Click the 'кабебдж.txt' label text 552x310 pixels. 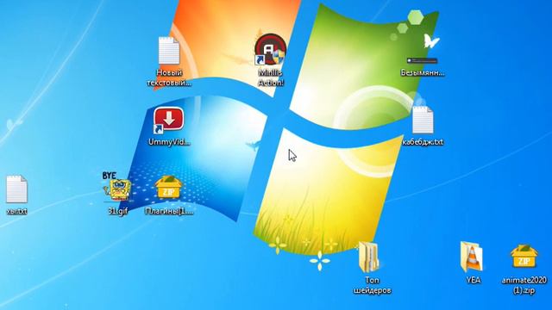(423, 141)
